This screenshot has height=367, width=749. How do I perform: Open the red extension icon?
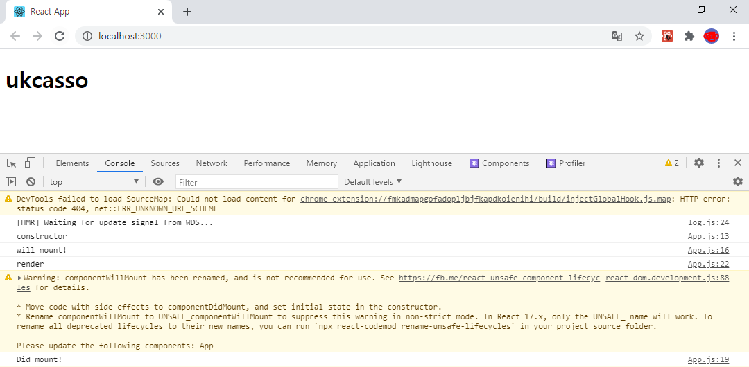coord(667,36)
